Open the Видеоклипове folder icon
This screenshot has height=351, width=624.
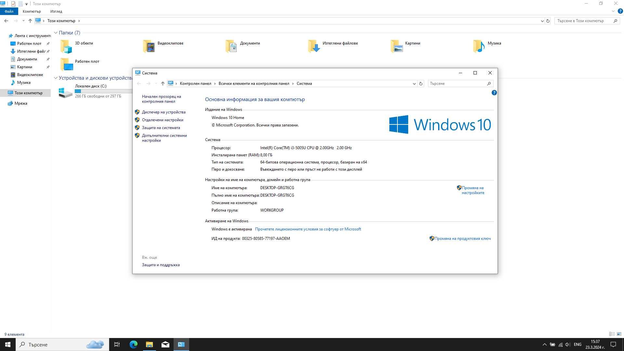coord(149,46)
